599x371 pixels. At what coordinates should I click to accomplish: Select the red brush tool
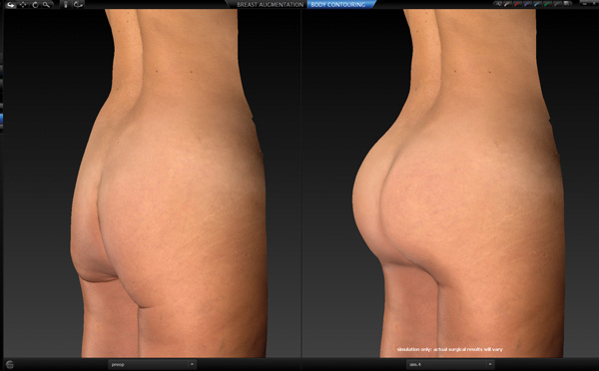[x=517, y=4]
